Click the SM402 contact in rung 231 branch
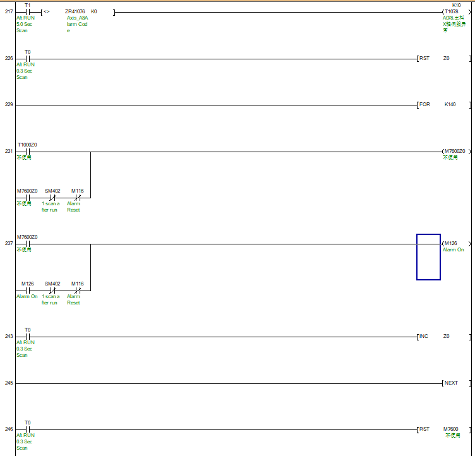The image size is (475, 456). 52,198
